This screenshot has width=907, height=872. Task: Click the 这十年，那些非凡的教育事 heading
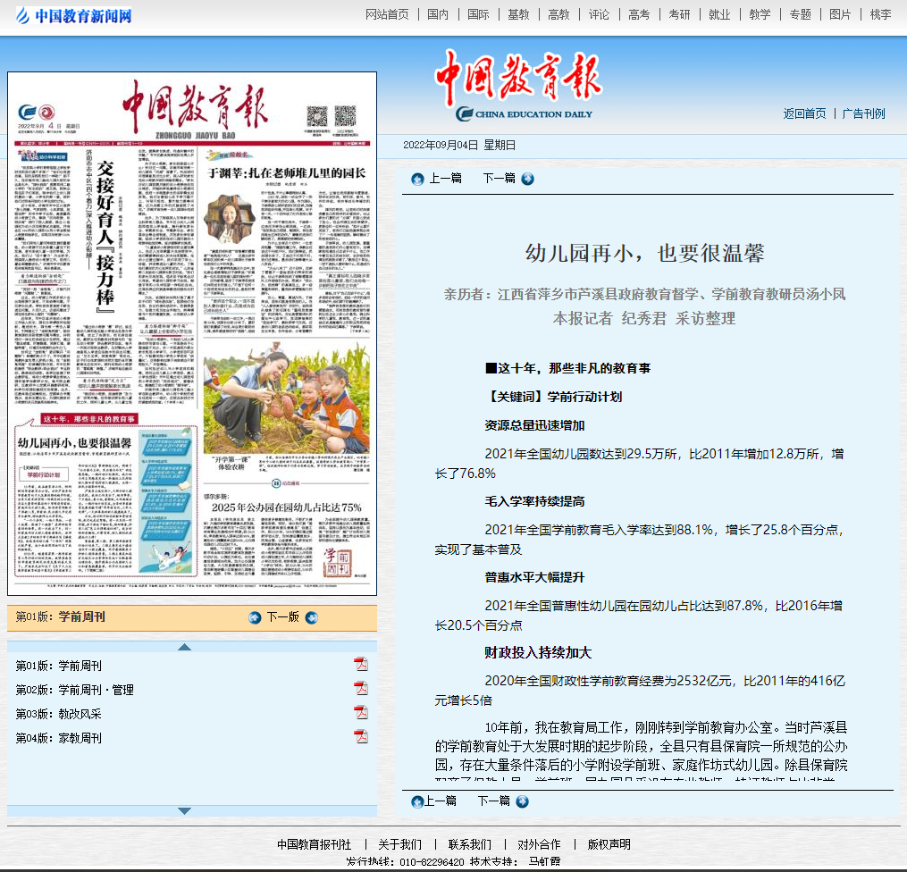coord(568,368)
